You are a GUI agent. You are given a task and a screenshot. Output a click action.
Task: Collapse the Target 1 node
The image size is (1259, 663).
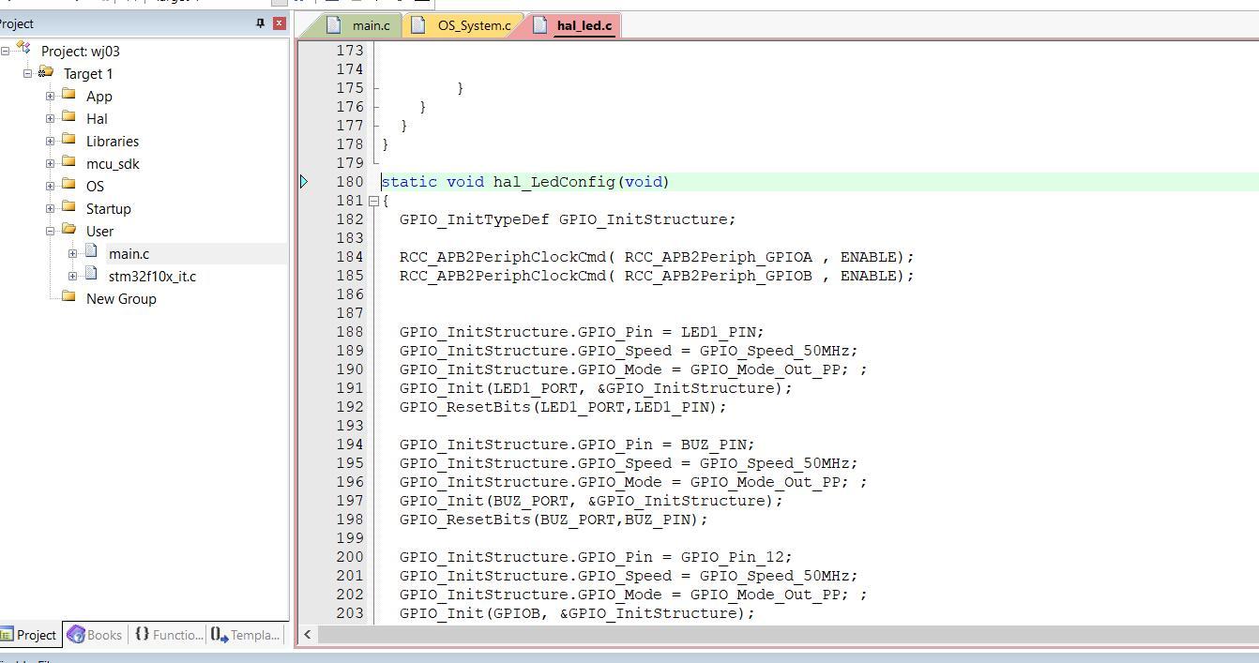click(28, 73)
